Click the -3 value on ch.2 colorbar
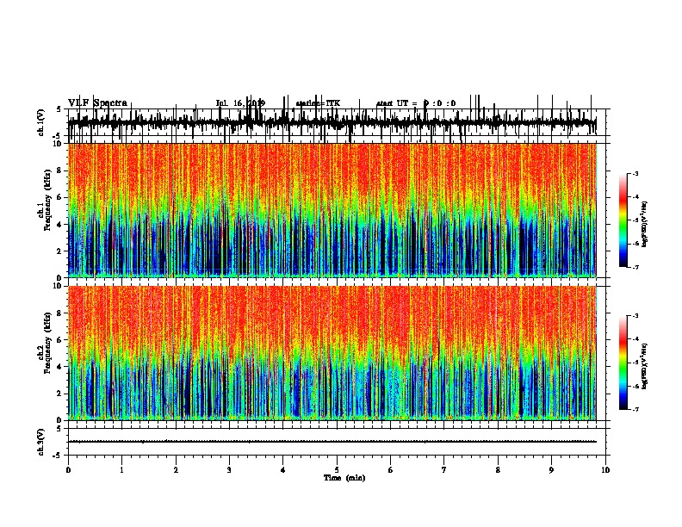Viewport: 682px width, 527px height. 635,316
